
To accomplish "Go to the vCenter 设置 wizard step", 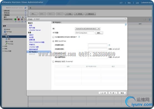I will tap(34, 47).
